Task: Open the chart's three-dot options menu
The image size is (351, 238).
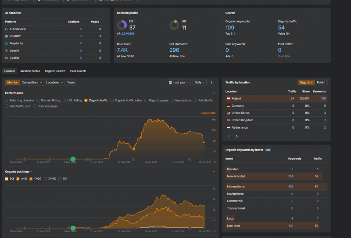Action: click(x=211, y=83)
